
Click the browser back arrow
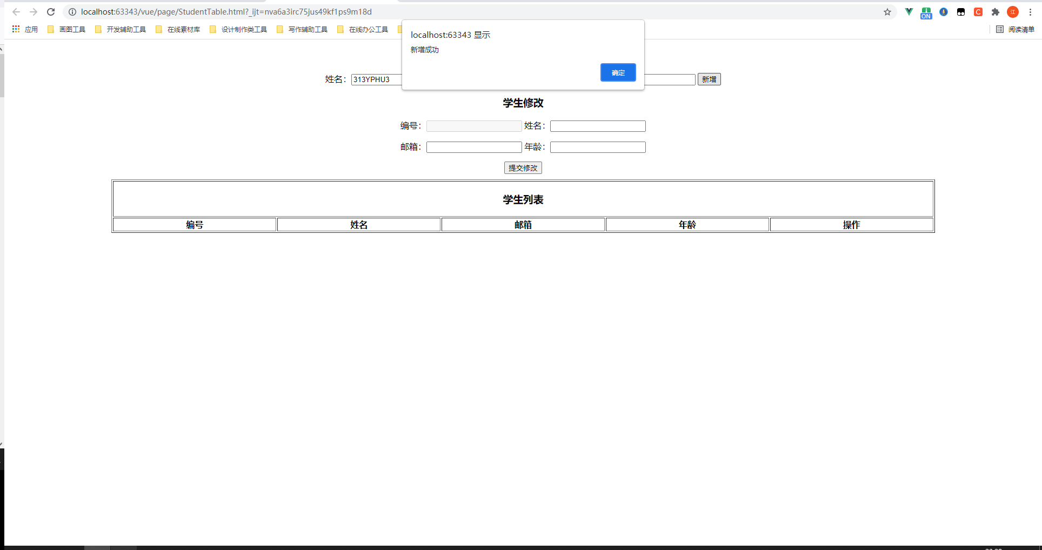coord(16,12)
